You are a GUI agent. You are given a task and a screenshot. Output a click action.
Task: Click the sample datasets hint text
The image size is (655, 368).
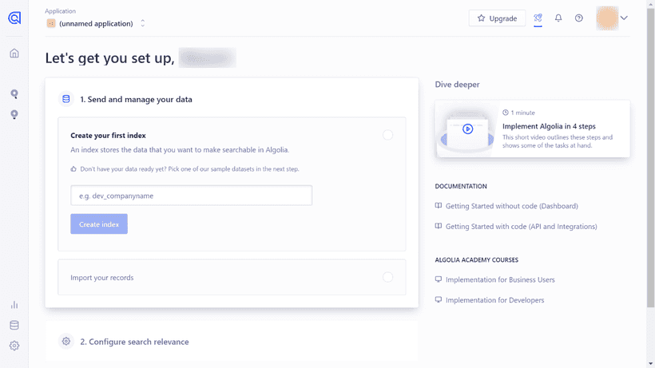(x=189, y=169)
